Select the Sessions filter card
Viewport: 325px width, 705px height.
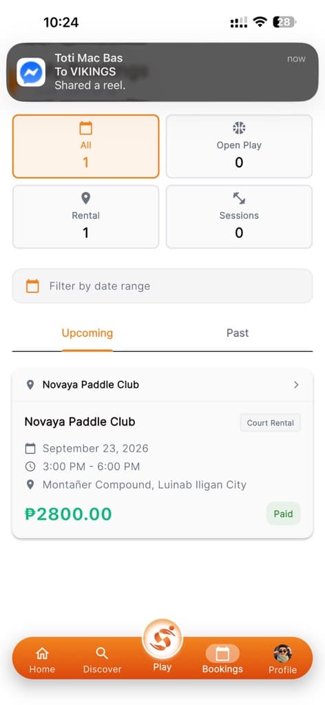click(x=239, y=217)
